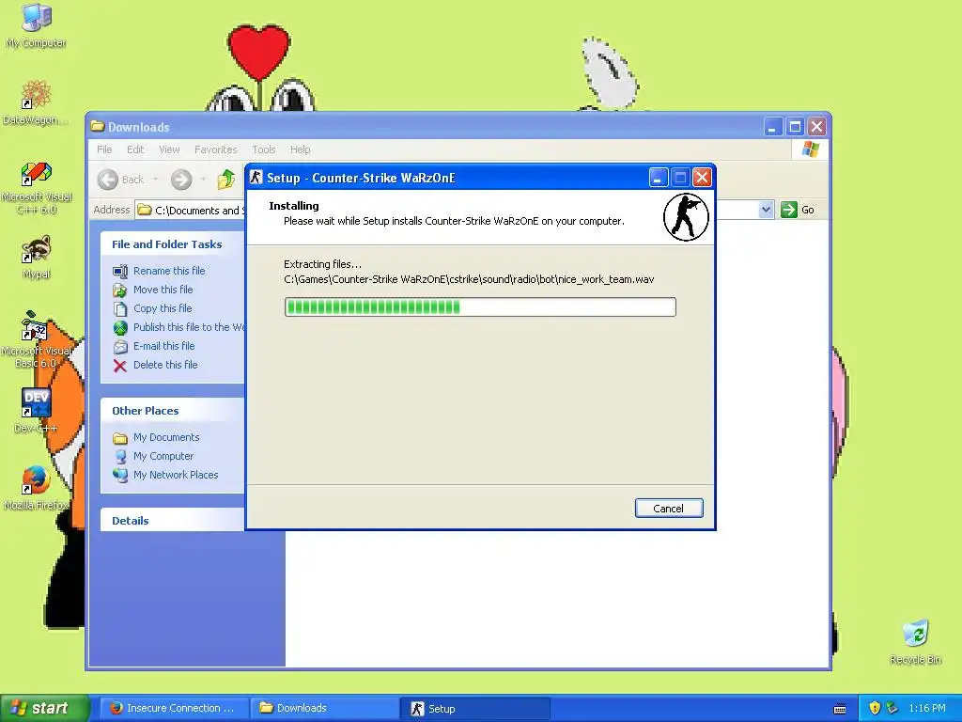Click Copy this file task

point(163,308)
